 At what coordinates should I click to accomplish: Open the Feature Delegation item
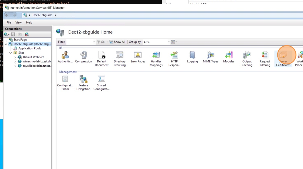83,83
